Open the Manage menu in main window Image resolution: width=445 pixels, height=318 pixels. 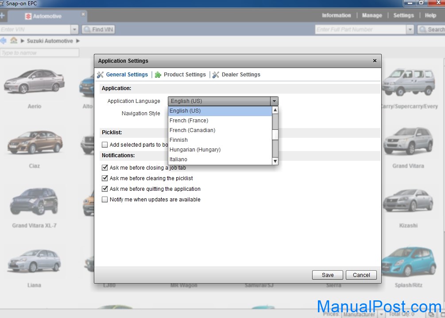point(372,15)
